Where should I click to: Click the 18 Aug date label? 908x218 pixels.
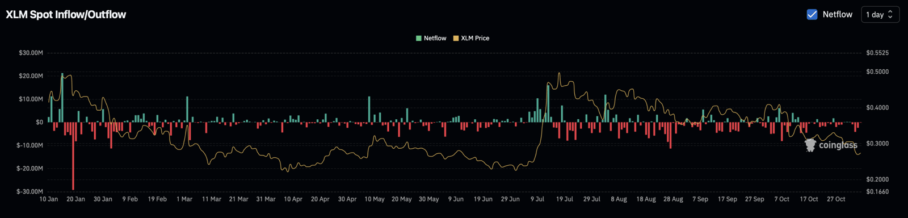(646, 199)
